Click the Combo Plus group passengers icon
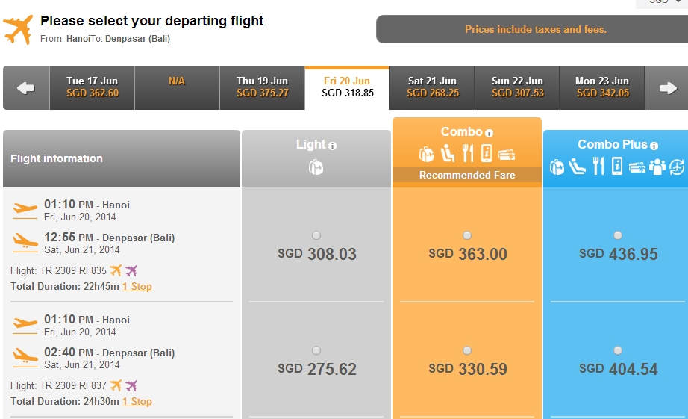This screenshot has height=419, width=688. coord(657,167)
